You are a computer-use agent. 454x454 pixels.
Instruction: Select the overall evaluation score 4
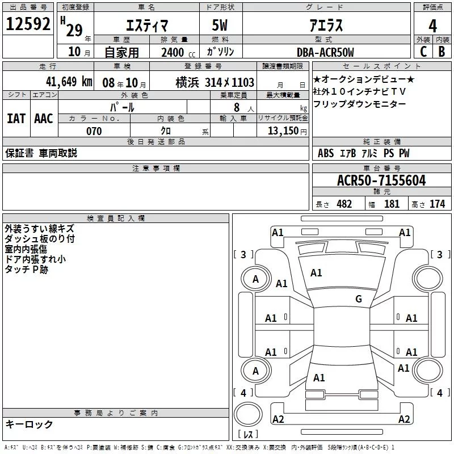[432, 26]
